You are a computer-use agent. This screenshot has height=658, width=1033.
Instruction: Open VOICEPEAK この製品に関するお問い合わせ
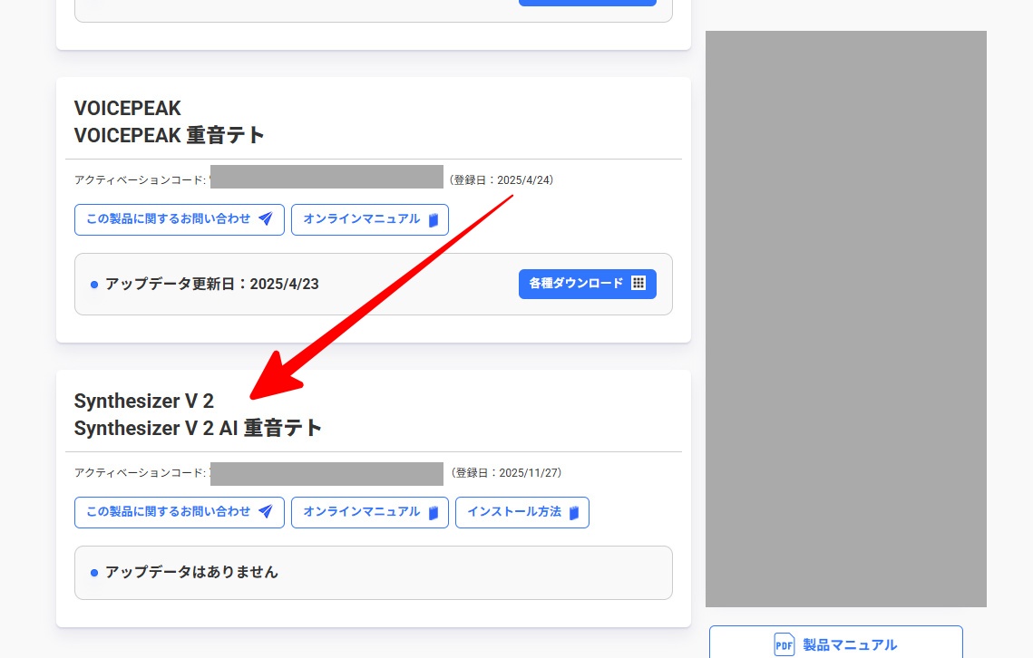click(169, 219)
